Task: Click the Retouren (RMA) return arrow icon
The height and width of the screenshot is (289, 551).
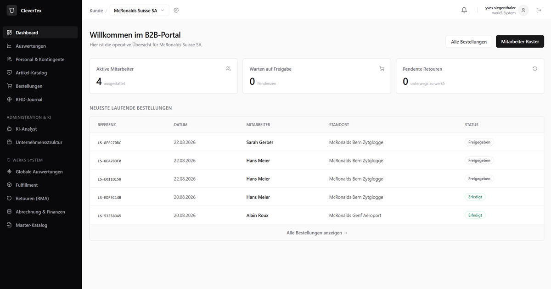Action: [10, 198]
